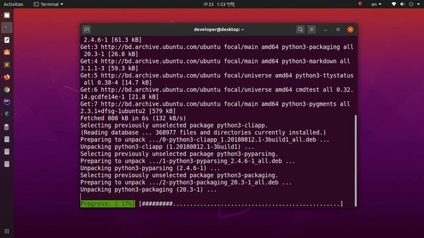Open the USB drive icon in dock
This screenshot has height=238, width=424.
pyautogui.click(x=7, y=127)
